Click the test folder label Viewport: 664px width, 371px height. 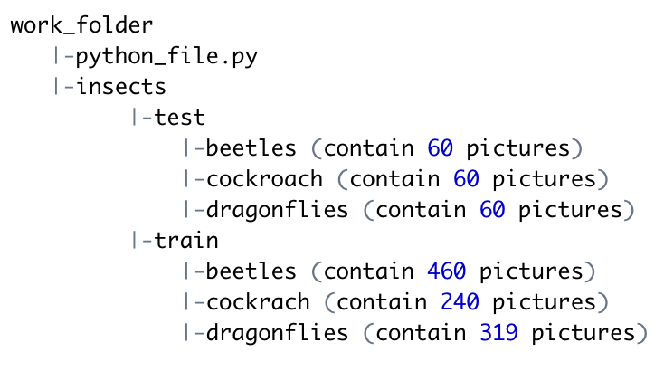click(180, 118)
